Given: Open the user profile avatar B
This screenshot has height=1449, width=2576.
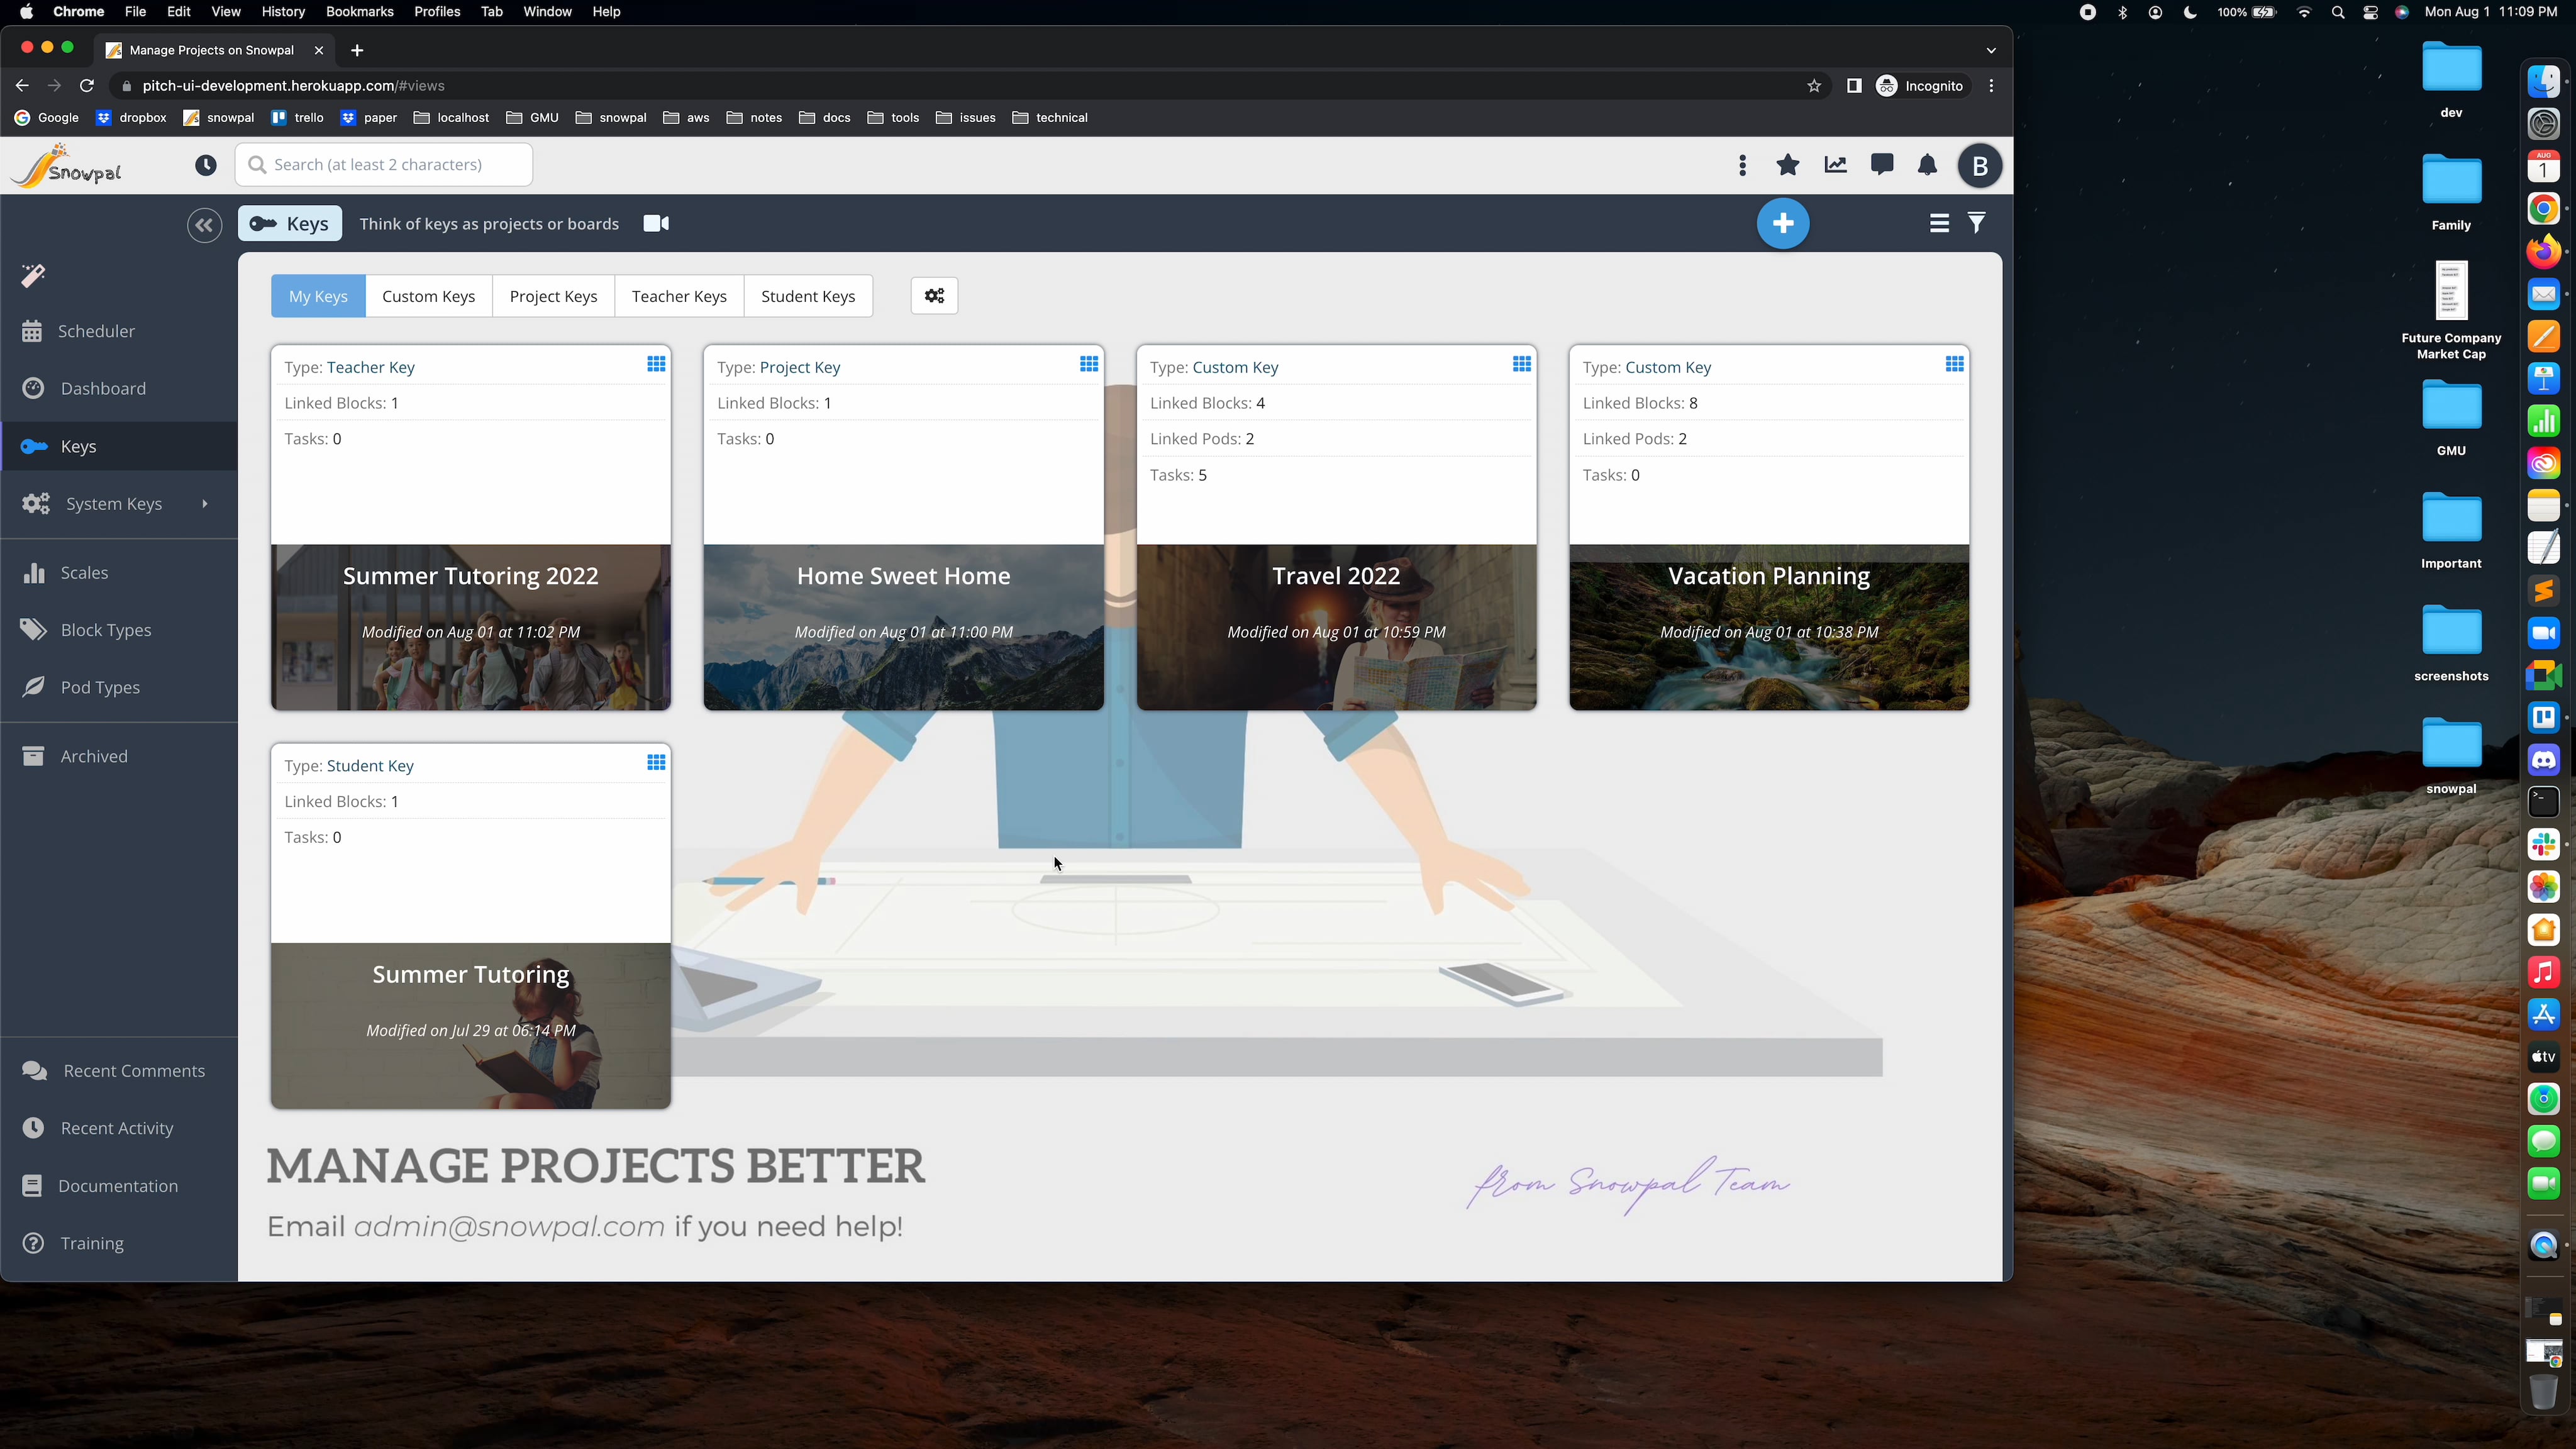Looking at the screenshot, I should click(x=1980, y=166).
